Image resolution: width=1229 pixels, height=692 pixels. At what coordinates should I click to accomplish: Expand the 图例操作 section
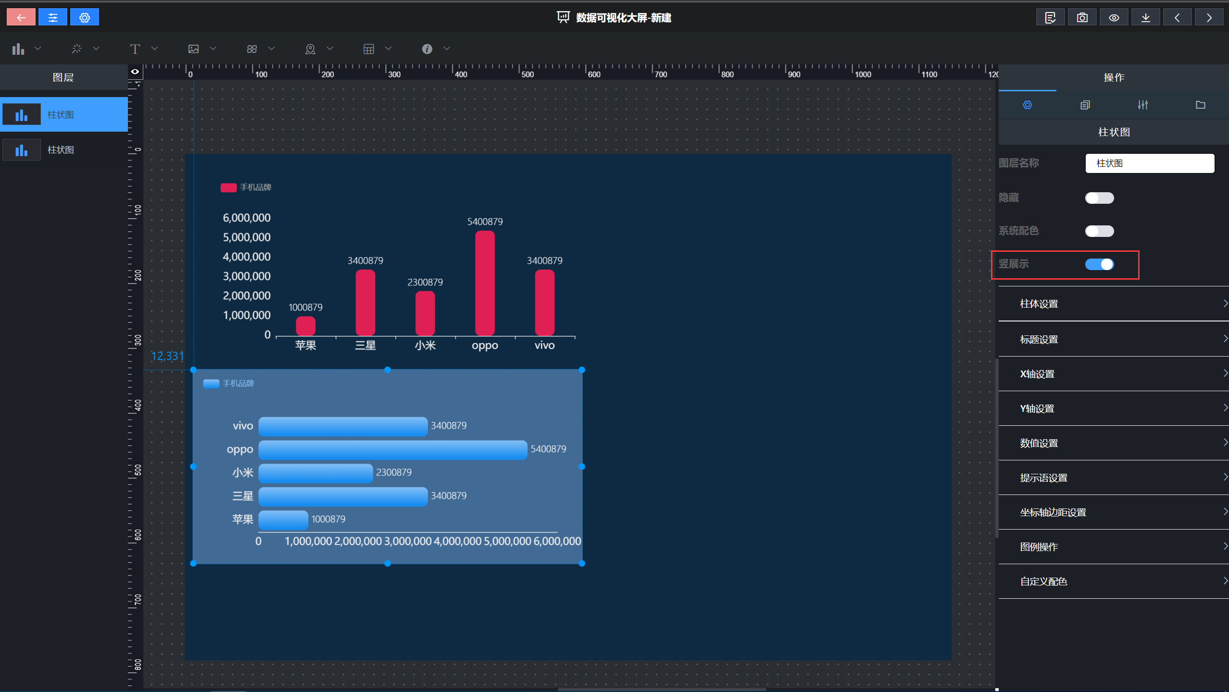[x=1114, y=547]
